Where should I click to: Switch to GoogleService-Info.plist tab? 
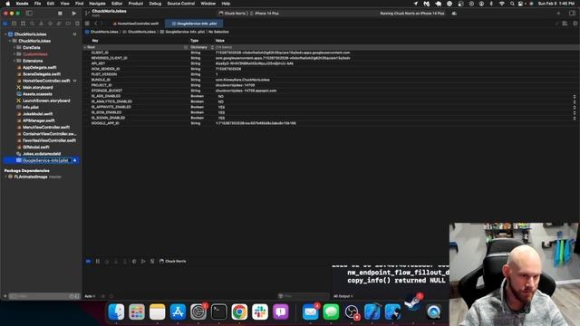click(x=194, y=24)
